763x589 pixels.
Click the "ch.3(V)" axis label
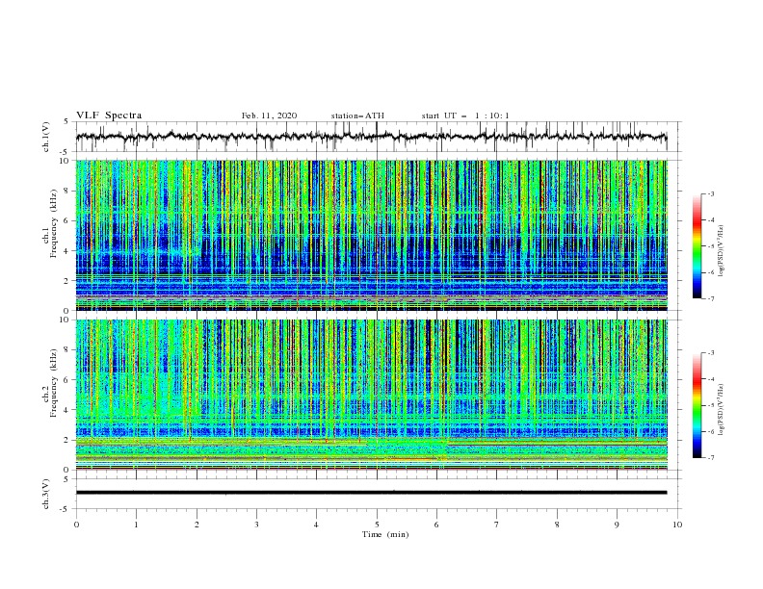click(x=46, y=494)
